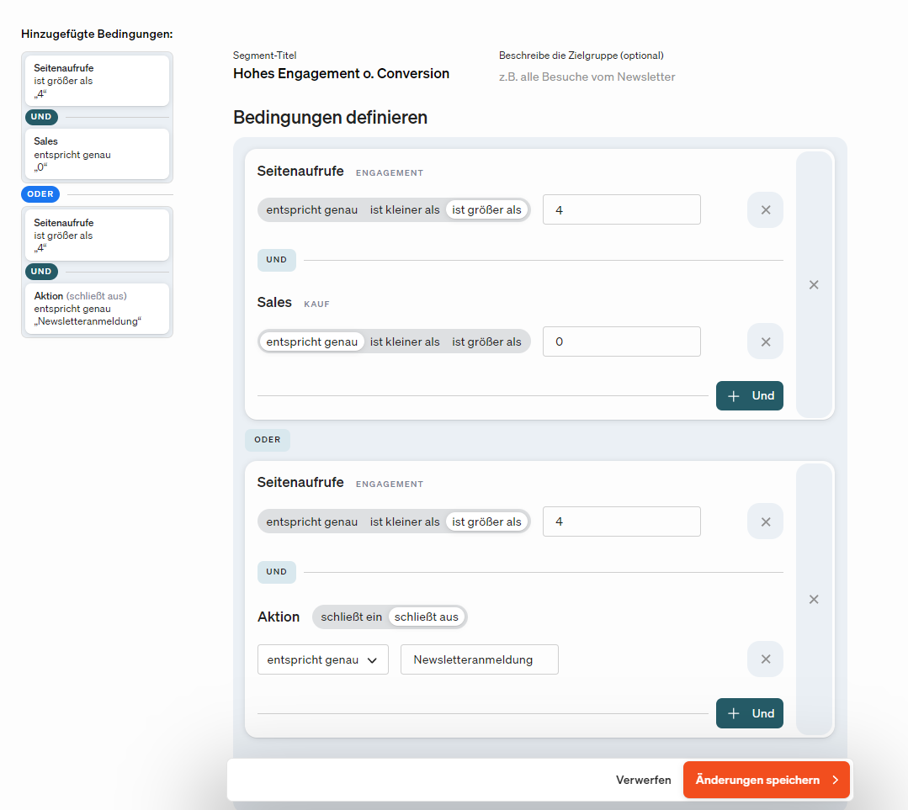908x810 pixels.
Task: Click the ODER connector between groups
Action: 268,440
